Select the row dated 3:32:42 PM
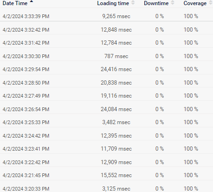Screen dimensions: 213x192 pyautogui.click(x=106, y=29)
